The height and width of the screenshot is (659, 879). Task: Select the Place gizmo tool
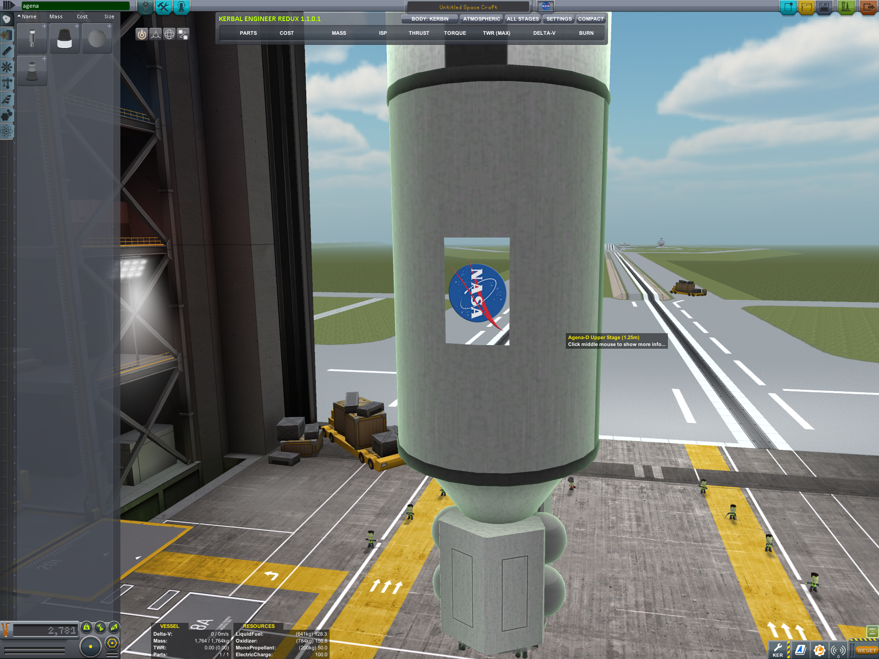142,34
